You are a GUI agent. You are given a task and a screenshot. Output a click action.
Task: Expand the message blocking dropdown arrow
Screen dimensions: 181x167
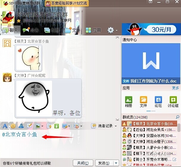point(81,126)
